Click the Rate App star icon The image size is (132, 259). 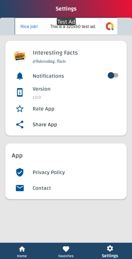pyautogui.click(x=20, y=109)
